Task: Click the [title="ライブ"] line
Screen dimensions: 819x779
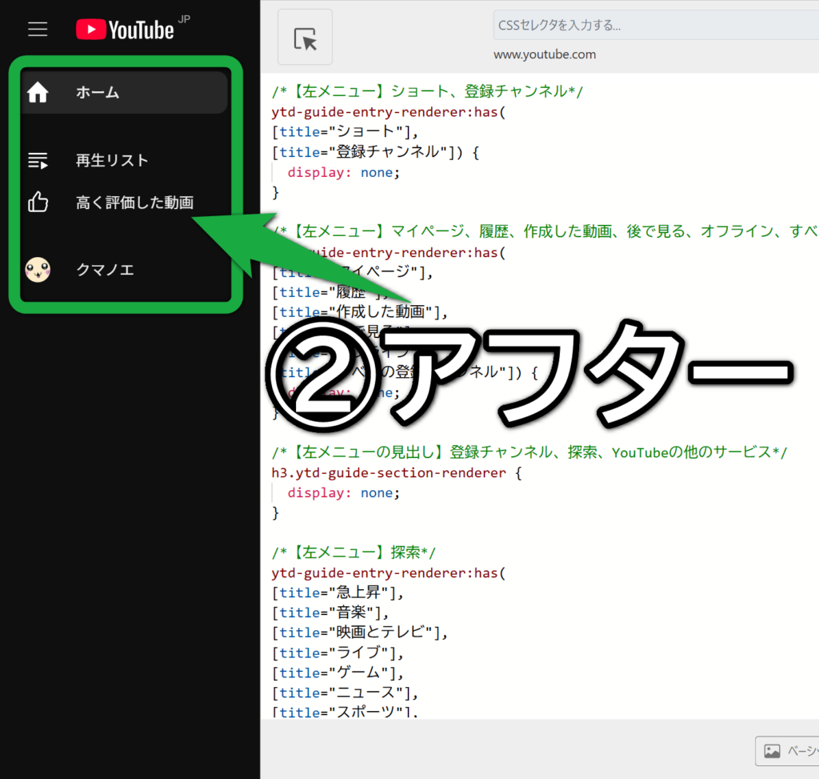Action: pyautogui.click(x=338, y=653)
